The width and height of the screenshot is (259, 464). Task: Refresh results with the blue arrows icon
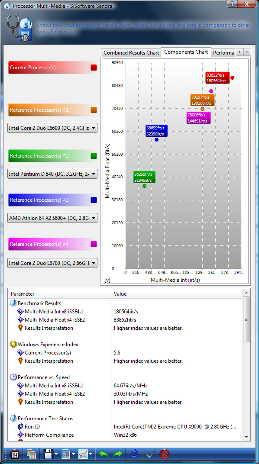[134, 454]
